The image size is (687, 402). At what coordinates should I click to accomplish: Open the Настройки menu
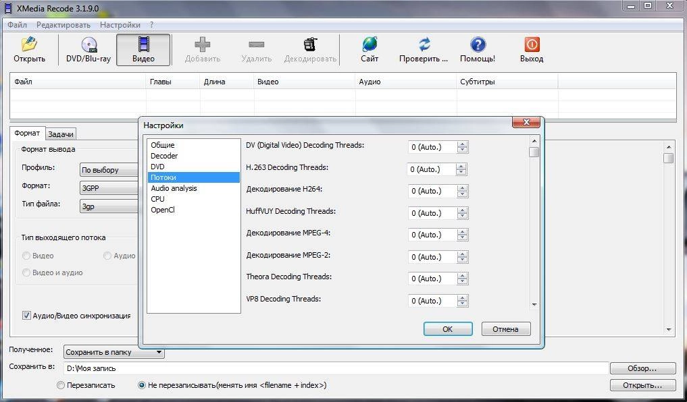(x=120, y=25)
